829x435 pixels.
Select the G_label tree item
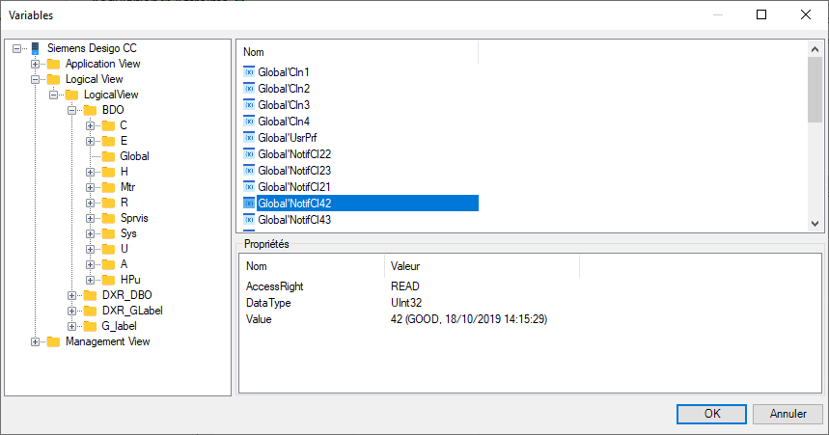pos(119,326)
